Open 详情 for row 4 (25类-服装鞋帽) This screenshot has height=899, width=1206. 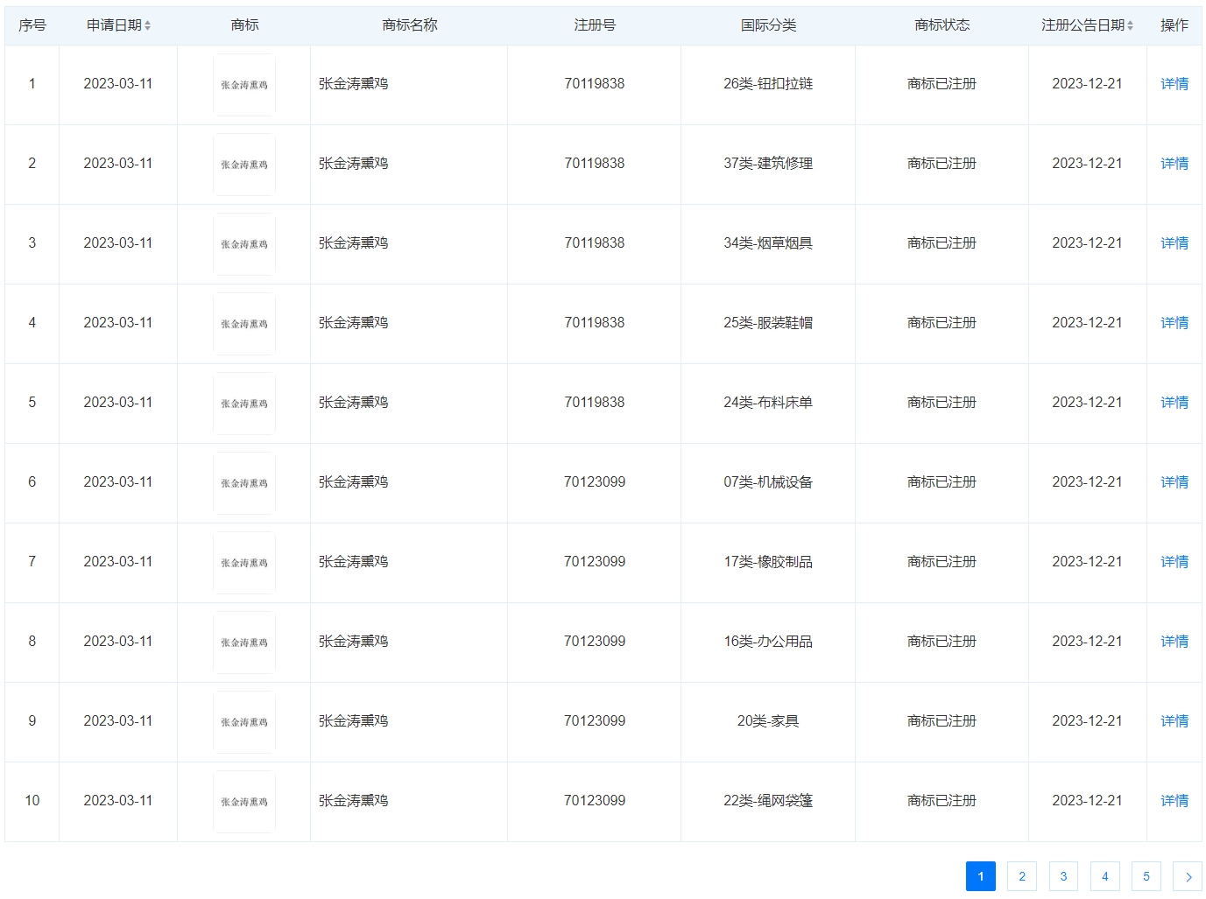1174,323
